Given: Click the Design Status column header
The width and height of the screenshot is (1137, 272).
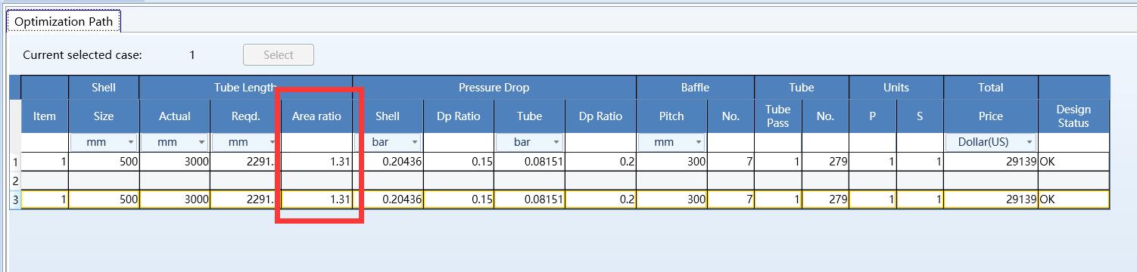Looking at the screenshot, I should pos(1073,116).
